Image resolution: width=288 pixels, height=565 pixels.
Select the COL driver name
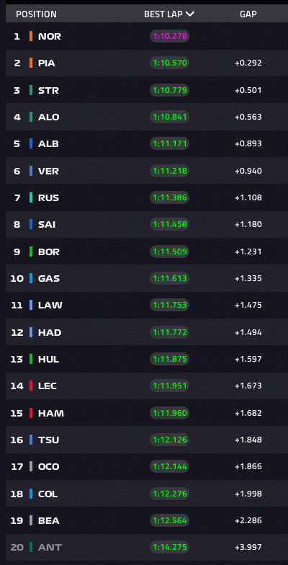pos(48,494)
